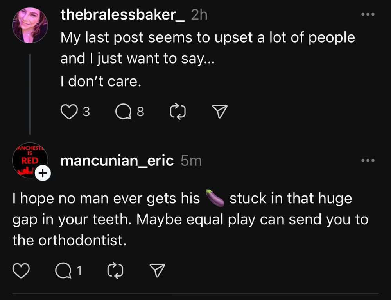Open thebralessbaker_ profile from username

[x=122, y=15]
